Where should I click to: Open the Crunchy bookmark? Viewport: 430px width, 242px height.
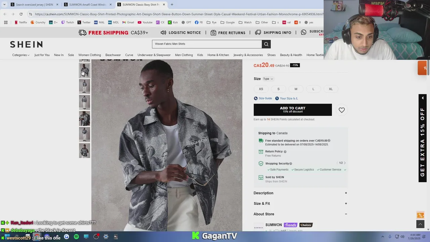pyautogui.click(x=38, y=23)
